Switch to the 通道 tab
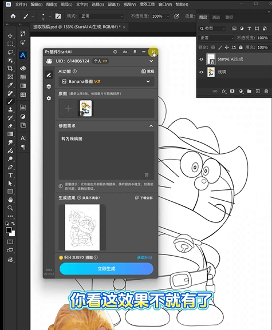This screenshot has width=272, height=330. tap(216, 18)
